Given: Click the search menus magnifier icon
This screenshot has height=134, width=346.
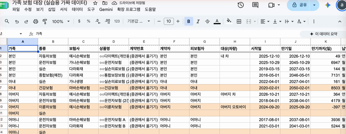Looking at the screenshot, I should [x=7, y=21].
